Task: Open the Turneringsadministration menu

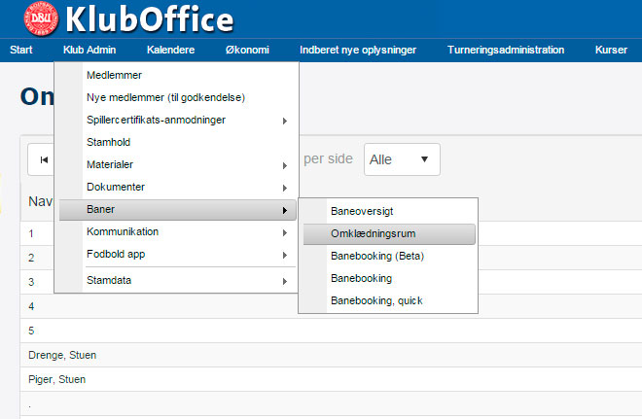Action: pyautogui.click(x=506, y=50)
